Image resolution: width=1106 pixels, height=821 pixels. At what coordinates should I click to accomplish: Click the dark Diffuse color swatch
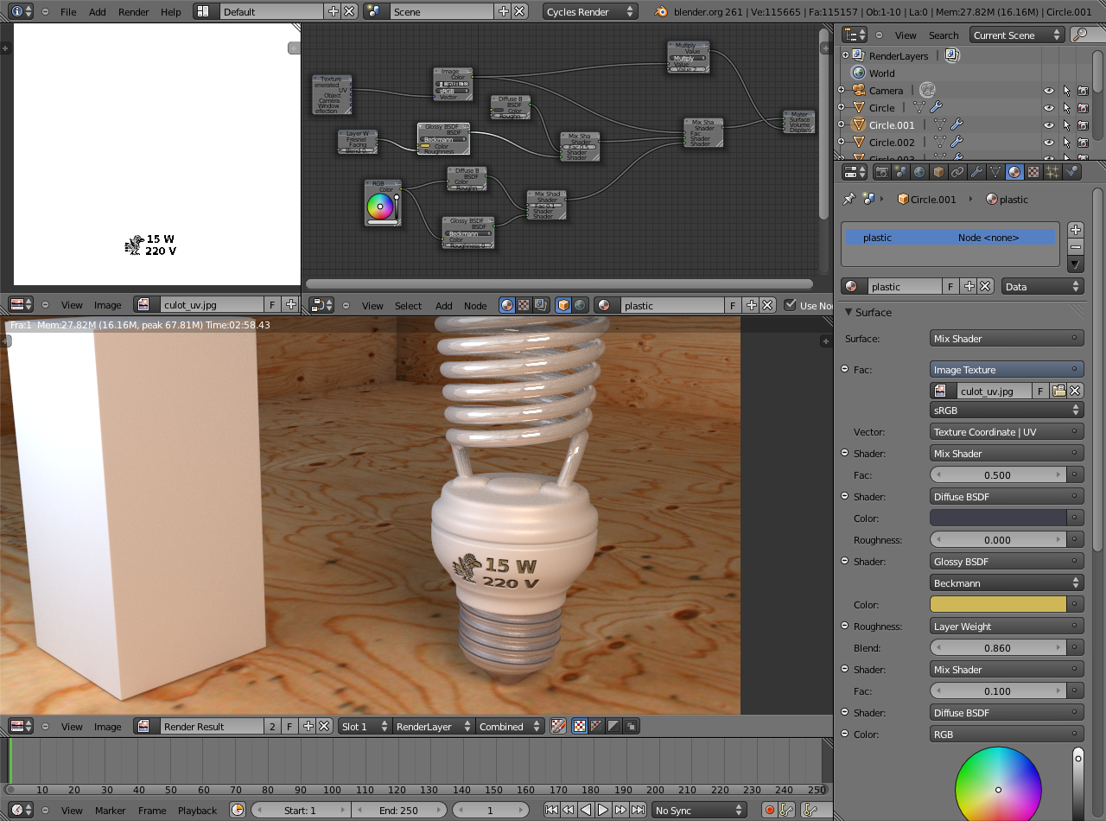point(999,519)
